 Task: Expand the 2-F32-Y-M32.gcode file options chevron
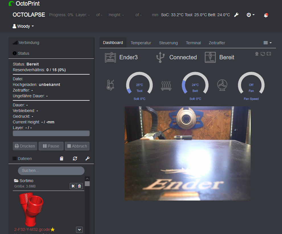(79, 230)
